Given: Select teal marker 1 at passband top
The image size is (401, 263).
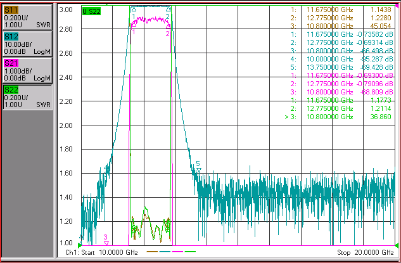Looking at the screenshot, I should (x=134, y=10).
